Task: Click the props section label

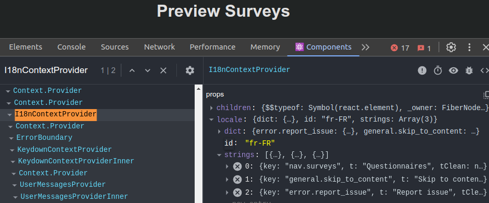Action: click(215, 94)
